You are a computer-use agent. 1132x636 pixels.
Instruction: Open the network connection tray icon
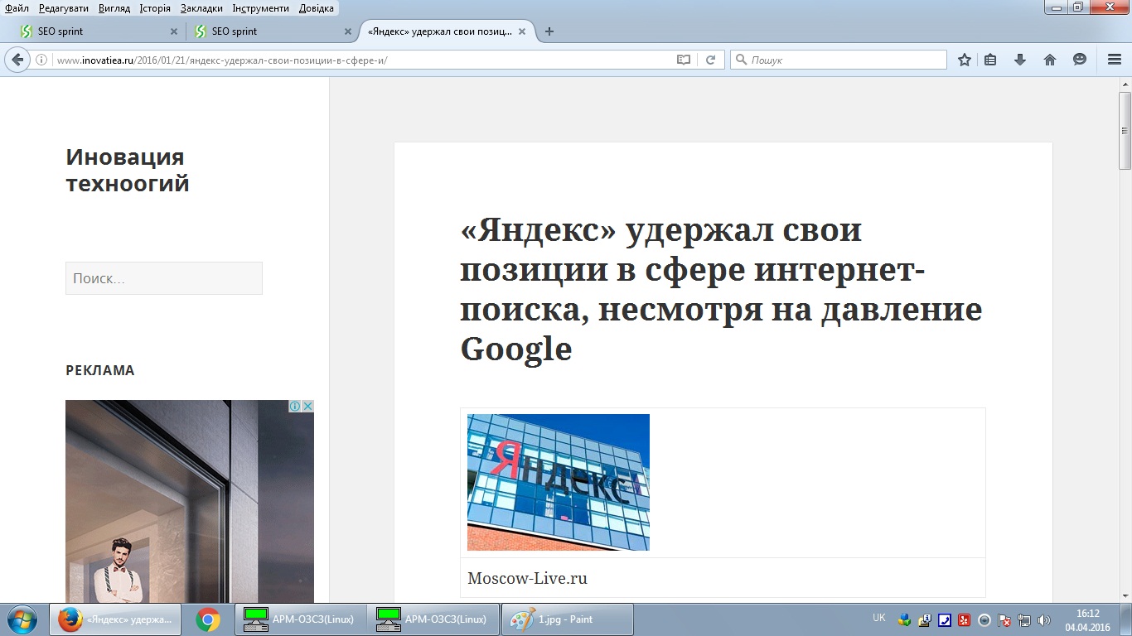1024,620
